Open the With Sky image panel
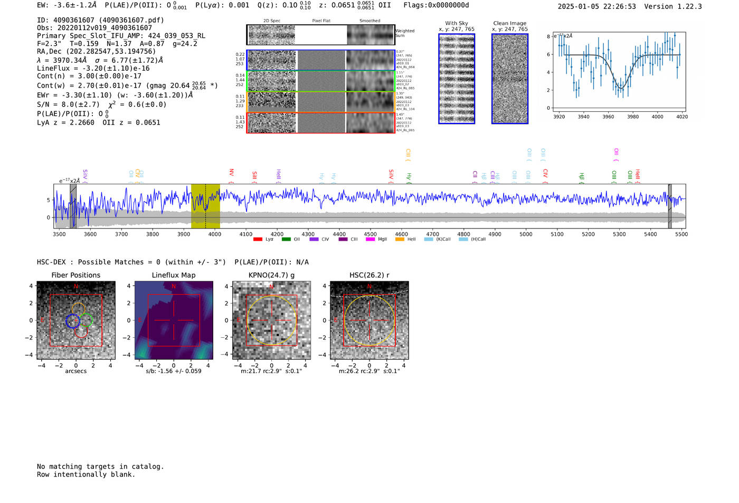The width and height of the screenshot is (739, 503). (x=457, y=79)
